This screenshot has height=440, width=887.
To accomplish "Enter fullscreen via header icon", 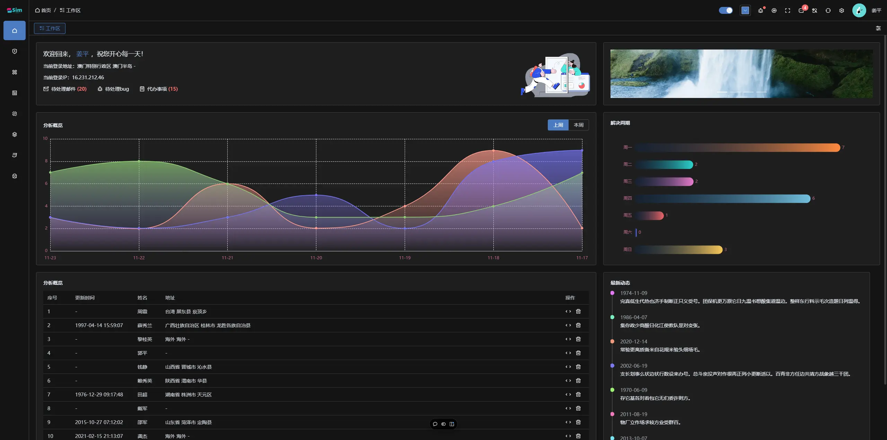I will tap(788, 10).
